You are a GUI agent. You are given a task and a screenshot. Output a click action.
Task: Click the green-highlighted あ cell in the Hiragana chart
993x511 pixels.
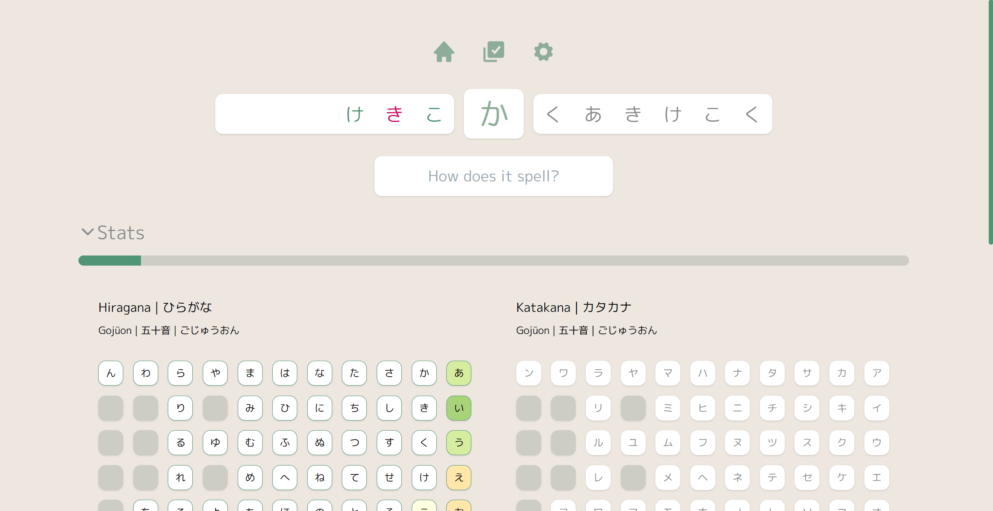pyautogui.click(x=459, y=373)
